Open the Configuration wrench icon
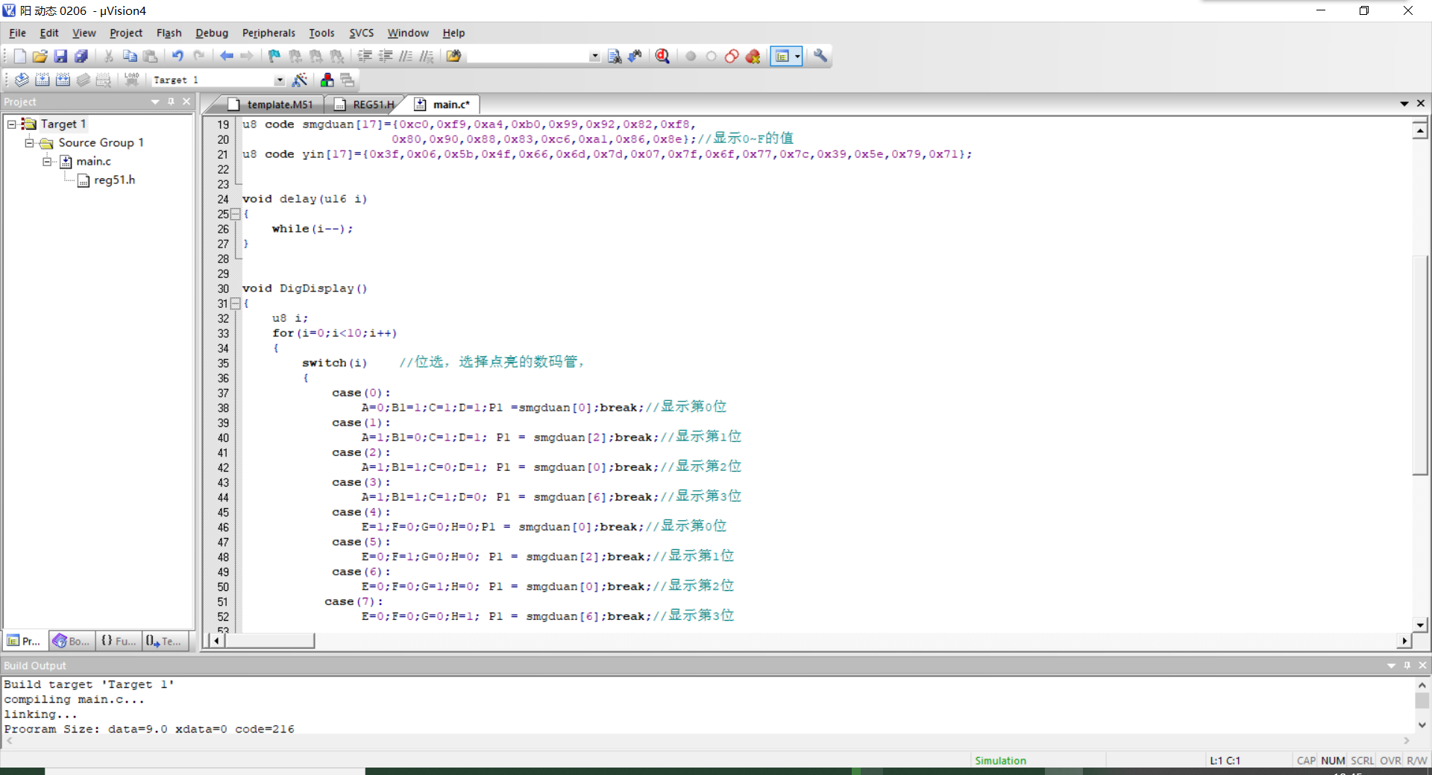 point(820,56)
